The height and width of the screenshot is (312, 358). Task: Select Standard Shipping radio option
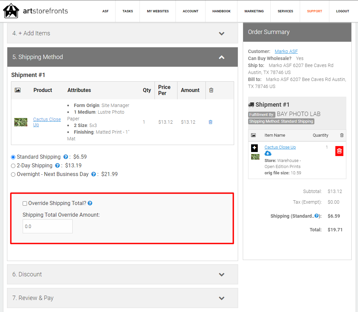13,157
